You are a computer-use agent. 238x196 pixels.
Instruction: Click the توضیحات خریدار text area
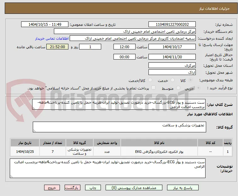(107, 168)
